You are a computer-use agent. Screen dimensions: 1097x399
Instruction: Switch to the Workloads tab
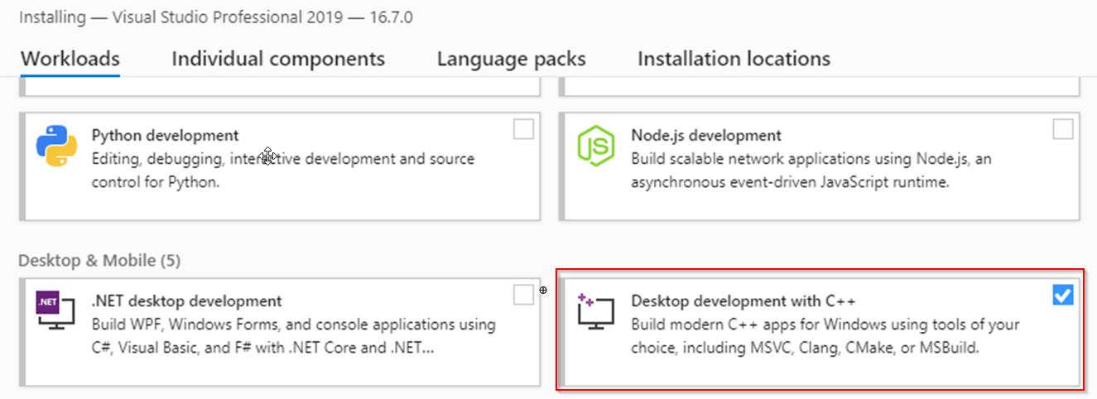70,59
